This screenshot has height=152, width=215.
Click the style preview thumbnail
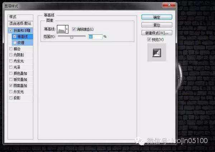click(x=157, y=53)
